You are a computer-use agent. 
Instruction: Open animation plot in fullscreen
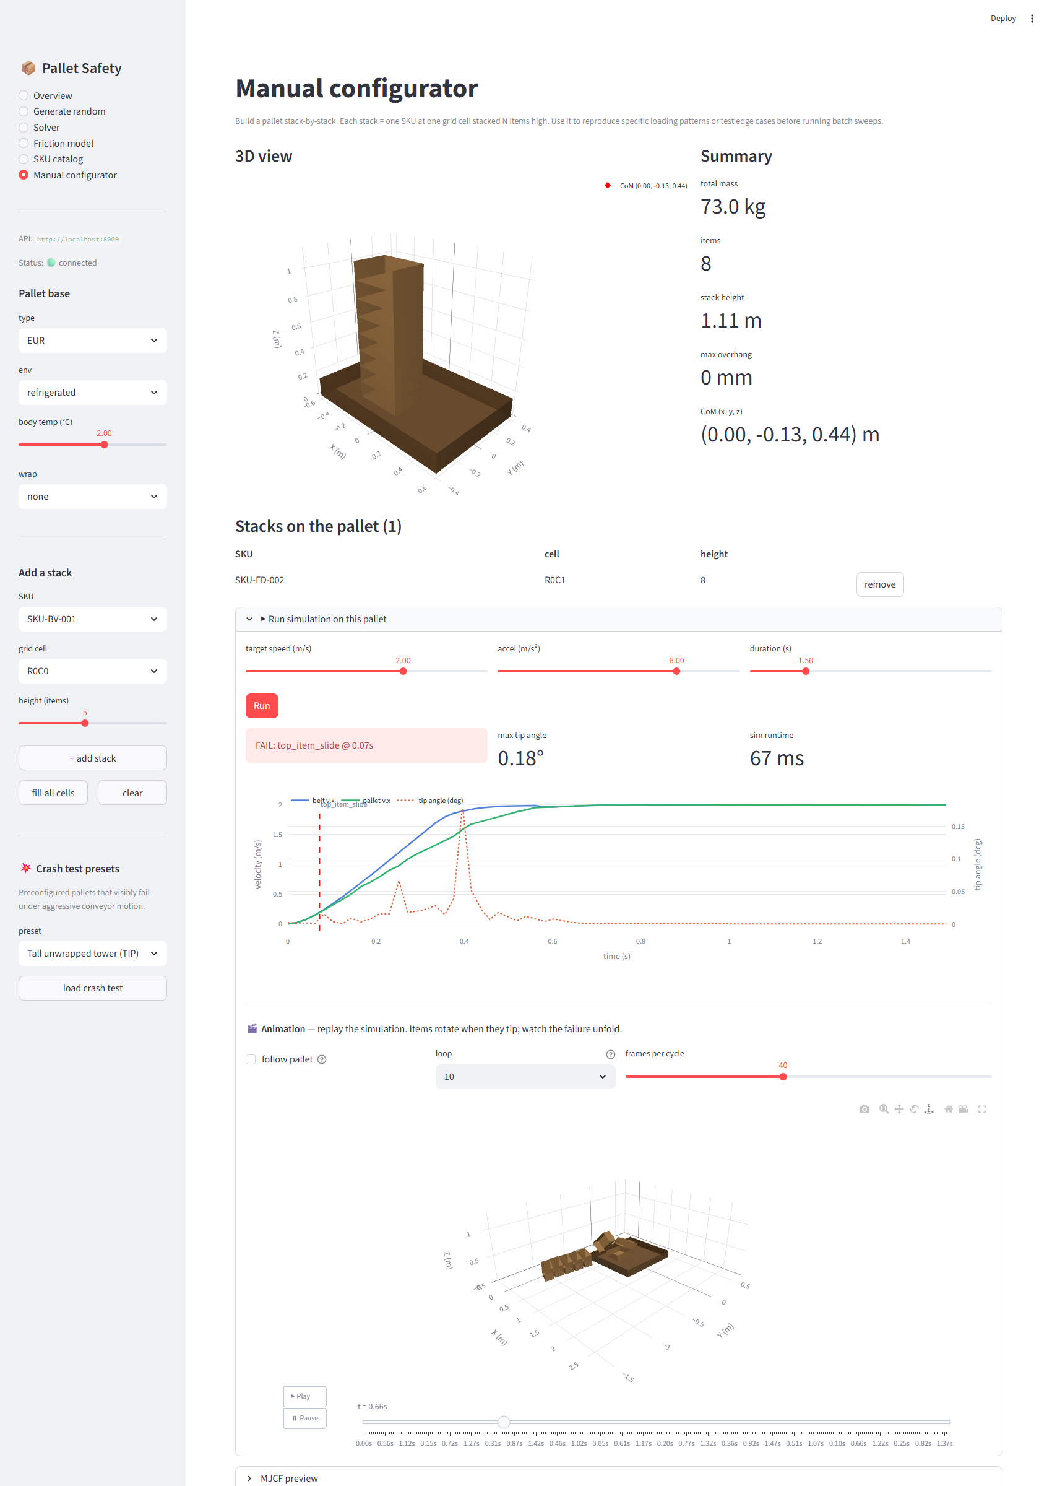982,1109
